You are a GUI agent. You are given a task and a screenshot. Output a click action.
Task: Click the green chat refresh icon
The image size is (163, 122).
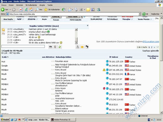(x=60, y=47)
